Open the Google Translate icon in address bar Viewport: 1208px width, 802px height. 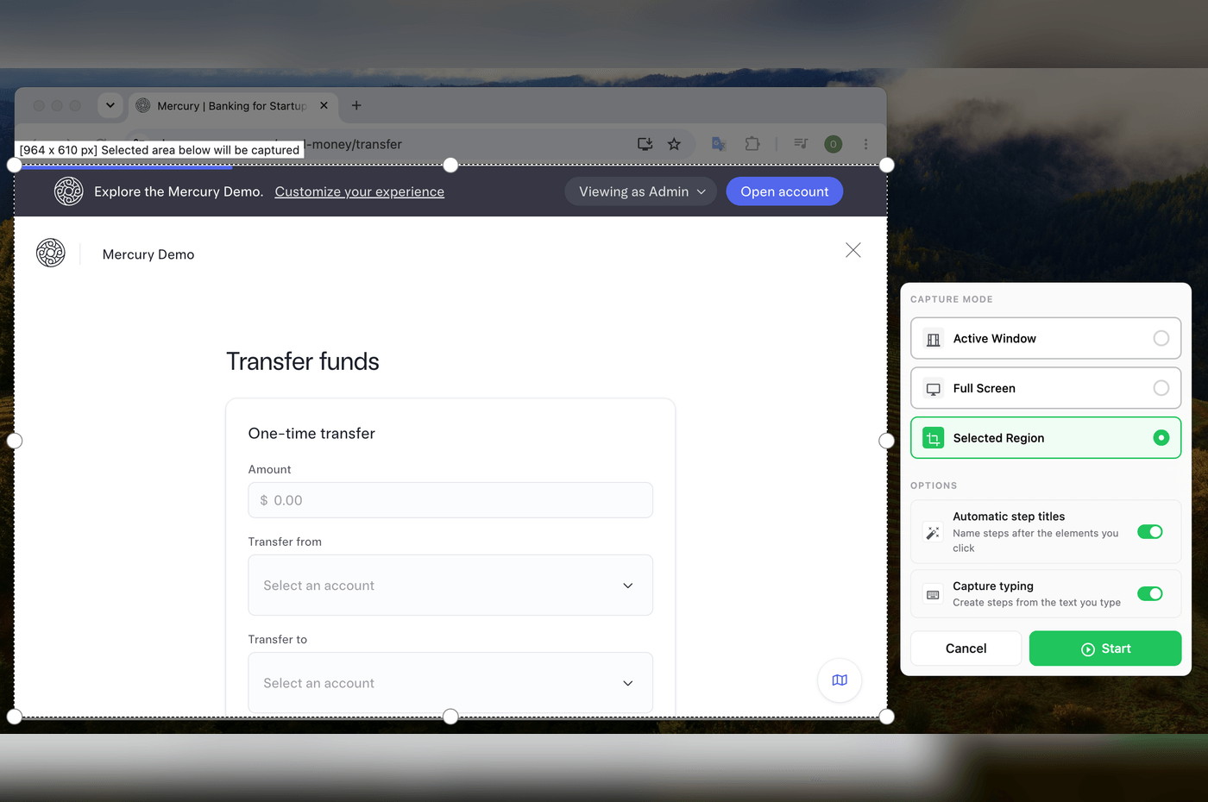click(x=718, y=144)
